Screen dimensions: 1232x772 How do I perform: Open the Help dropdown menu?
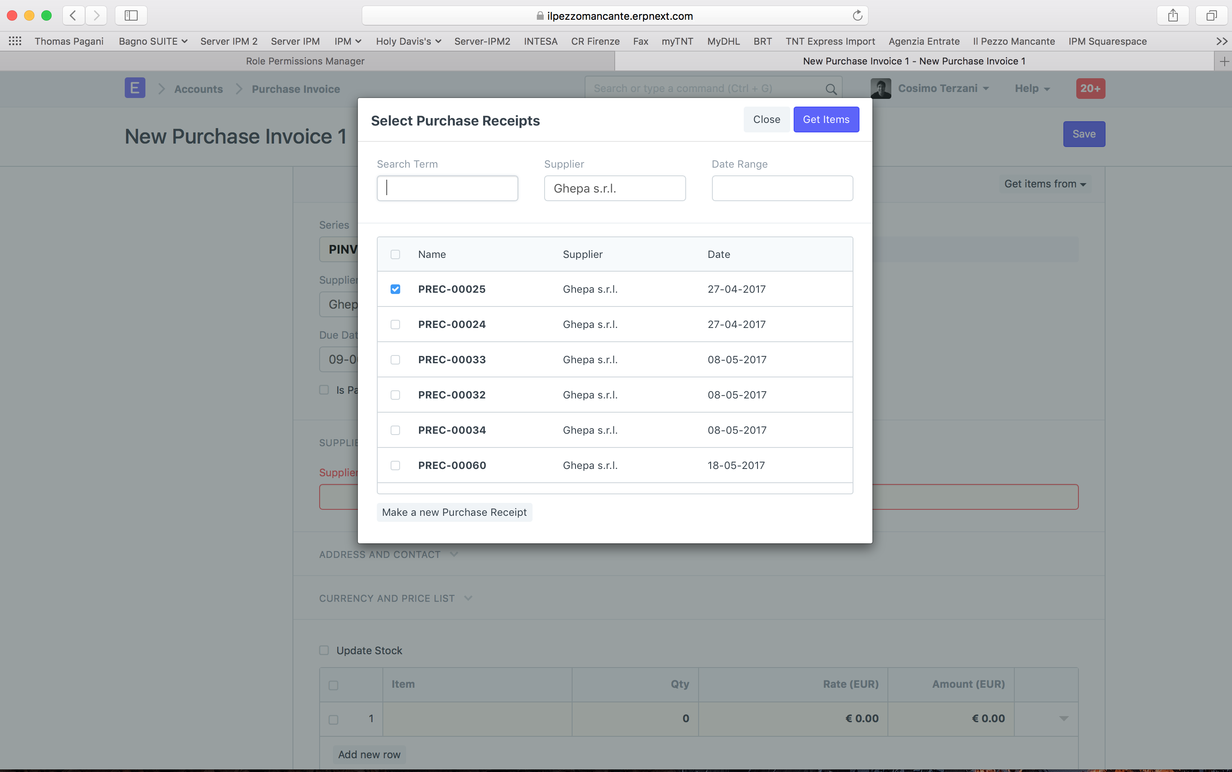tap(1031, 88)
